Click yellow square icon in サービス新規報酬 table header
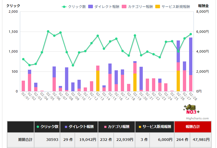 140,127
